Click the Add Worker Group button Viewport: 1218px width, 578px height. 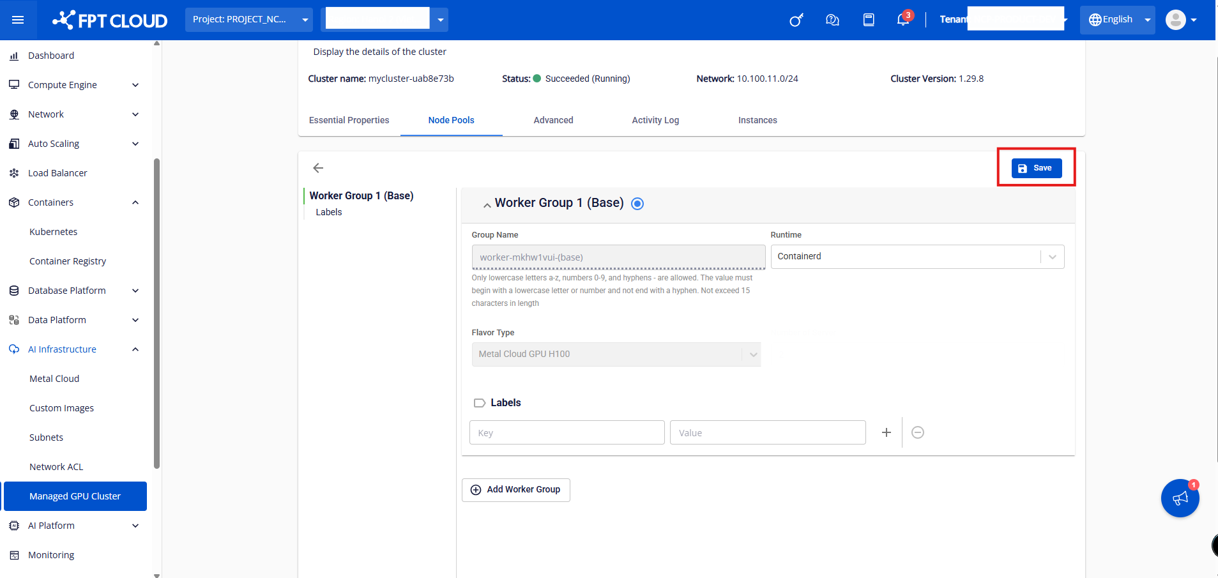pos(515,490)
